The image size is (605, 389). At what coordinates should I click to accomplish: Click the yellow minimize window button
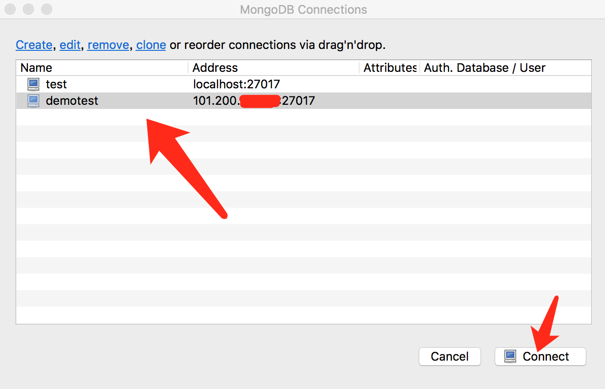click(28, 9)
